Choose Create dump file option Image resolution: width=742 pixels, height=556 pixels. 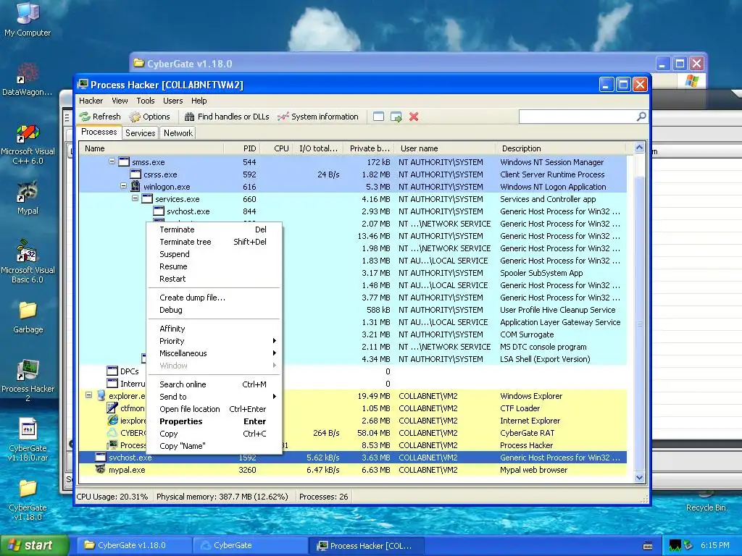pos(214,298)
